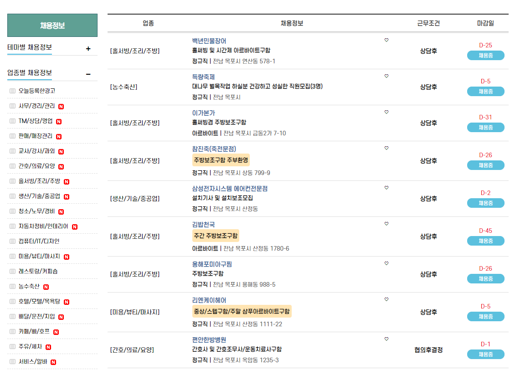515x370 pixels.
Task: Click list icon next to 생산/기술/중공업 category
Action: point(12,196)
